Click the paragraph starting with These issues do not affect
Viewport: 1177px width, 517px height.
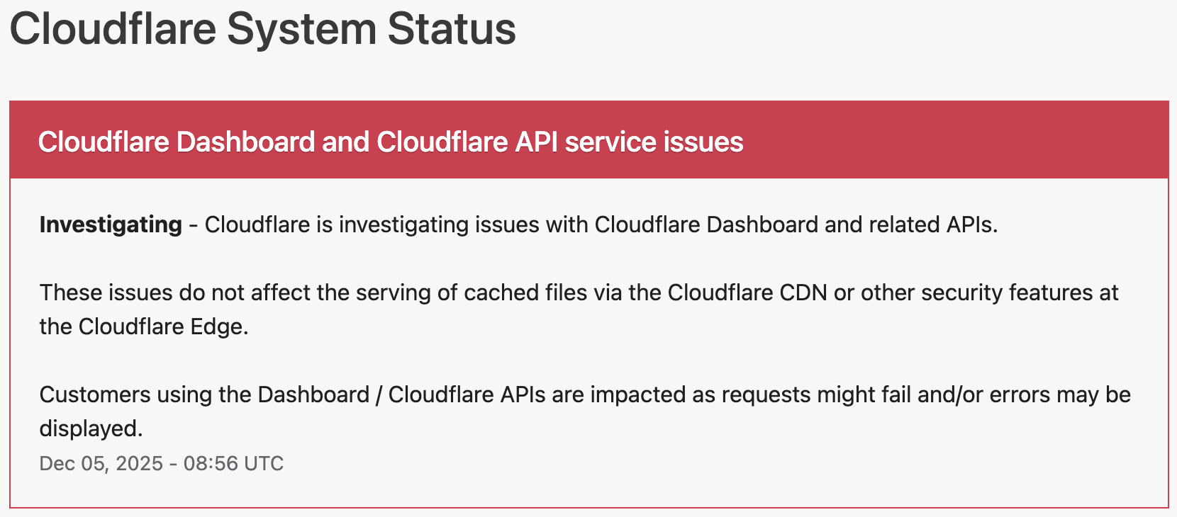point(579,309)
